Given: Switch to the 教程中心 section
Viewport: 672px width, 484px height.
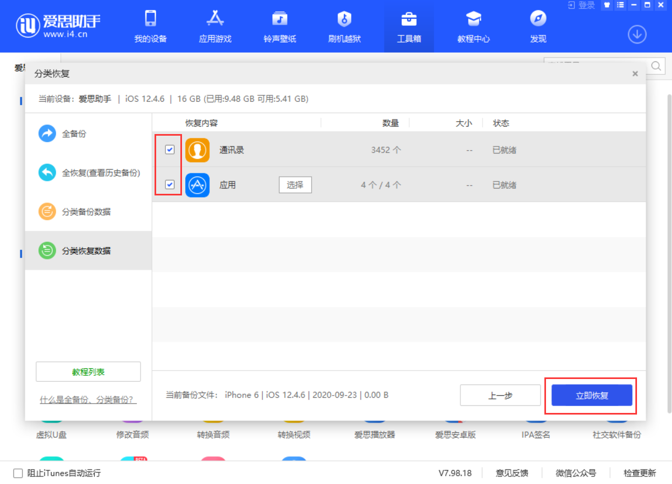Looking at the screenshot, I should pyautogui.click(x=473, y=26).
